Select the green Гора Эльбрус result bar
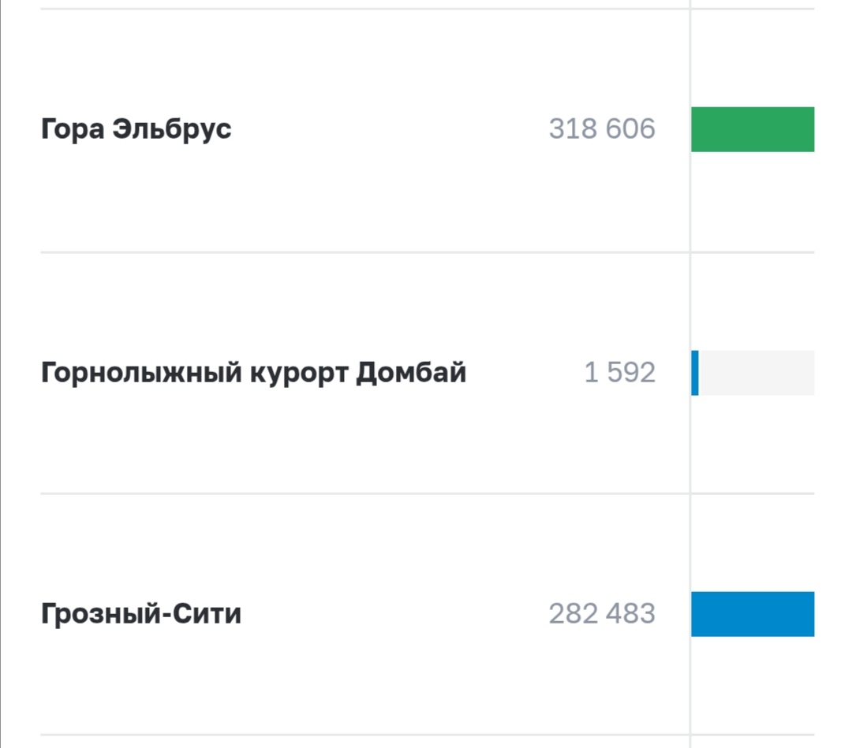Viewport: 852px width, 748px height. pos(753,129)
